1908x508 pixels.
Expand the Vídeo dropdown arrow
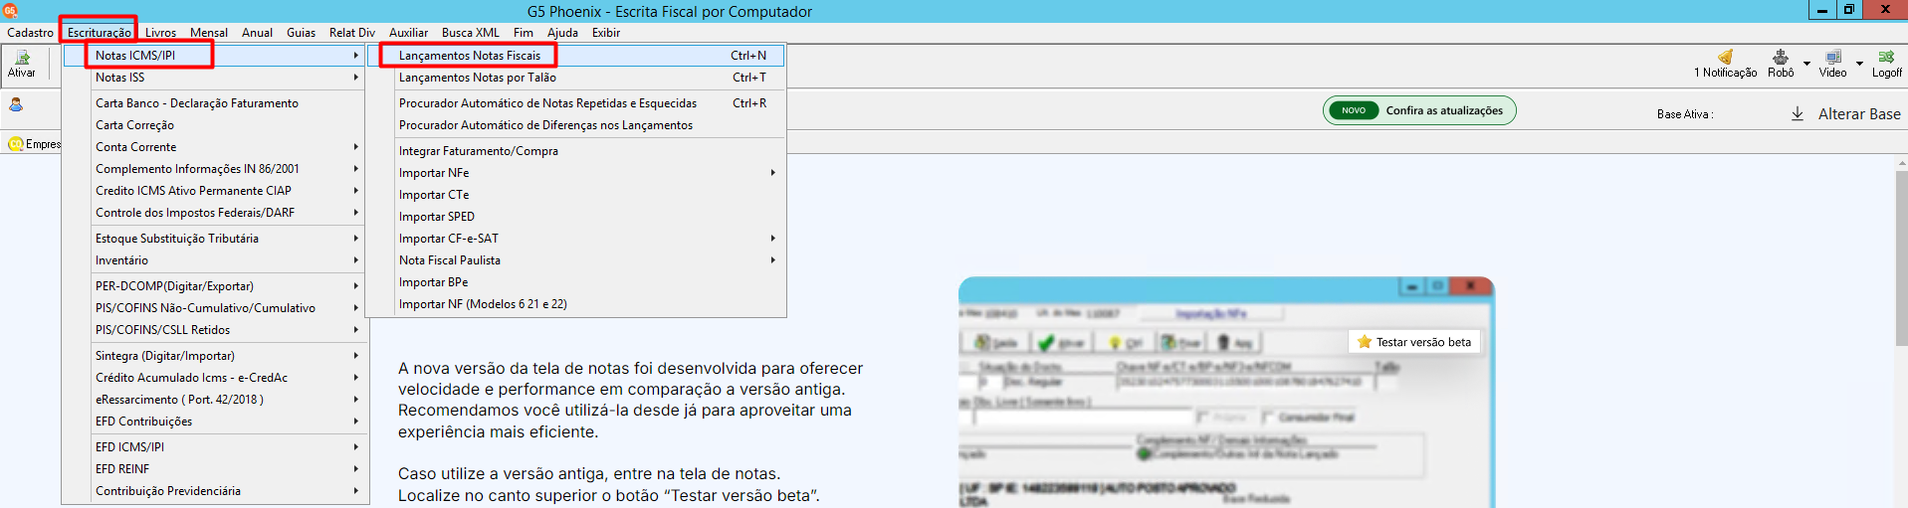(1859, 64)
